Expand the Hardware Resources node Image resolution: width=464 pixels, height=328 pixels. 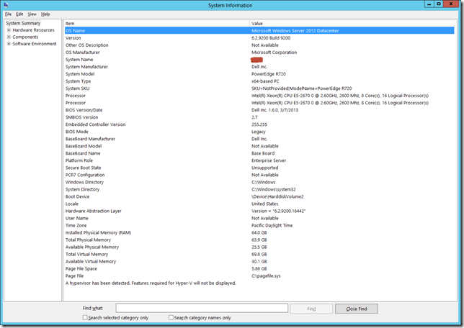coord(9,30)
